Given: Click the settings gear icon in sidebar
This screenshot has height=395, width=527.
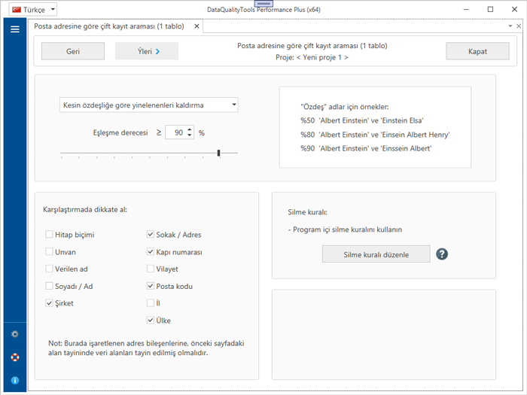Looking at the screenshot, I should pyautogui.click(x=14, y=334).
